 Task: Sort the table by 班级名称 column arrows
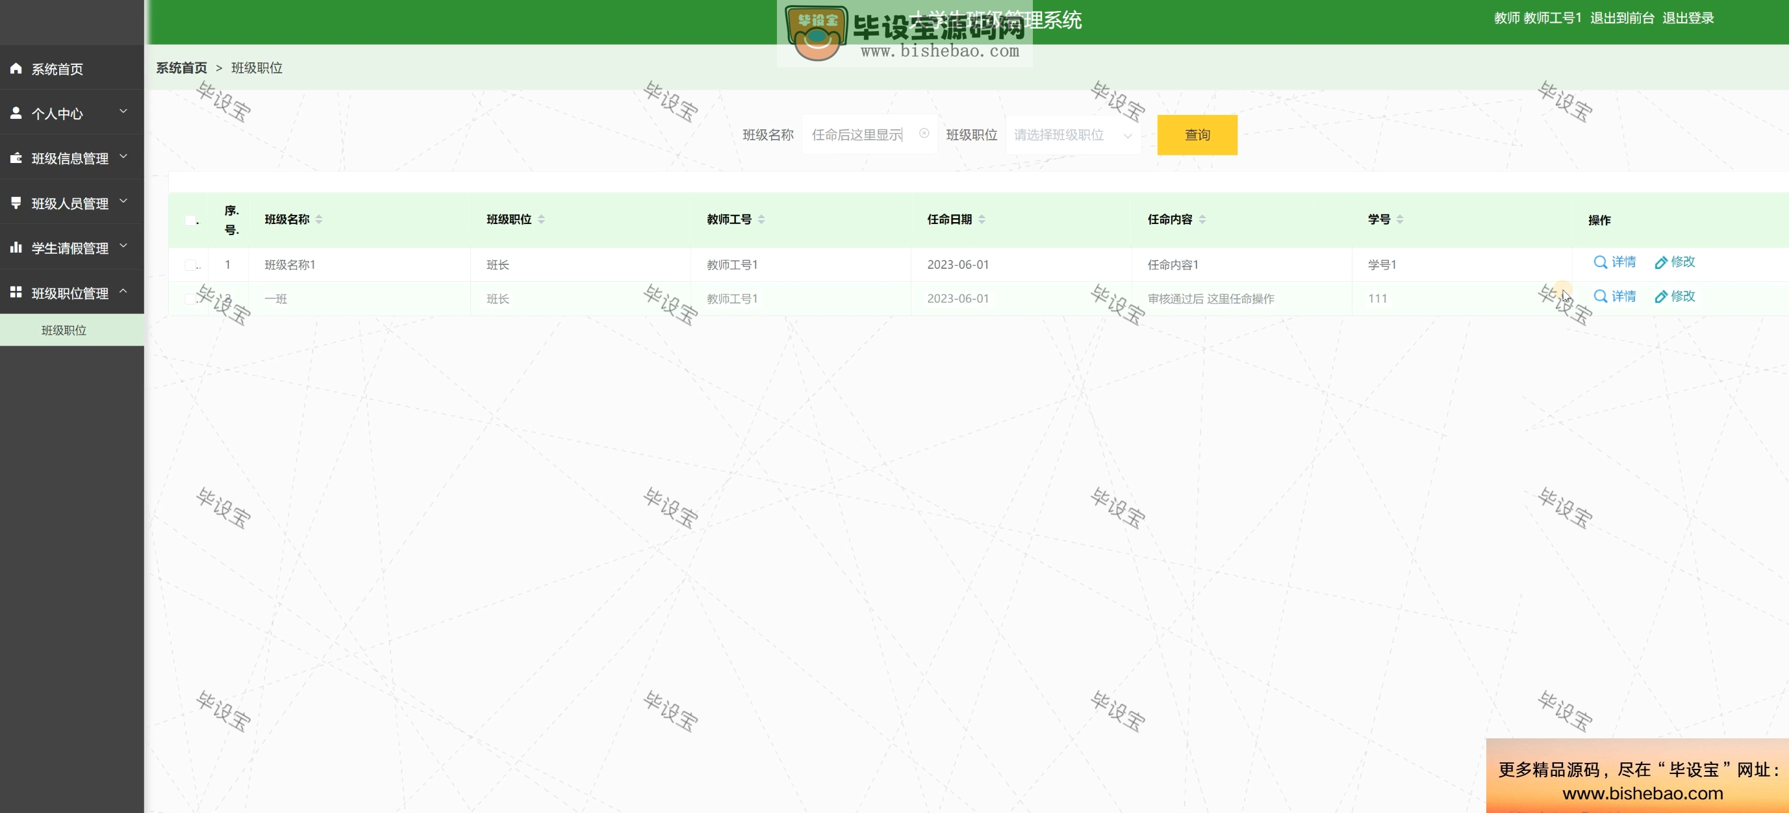coord(319,219)
